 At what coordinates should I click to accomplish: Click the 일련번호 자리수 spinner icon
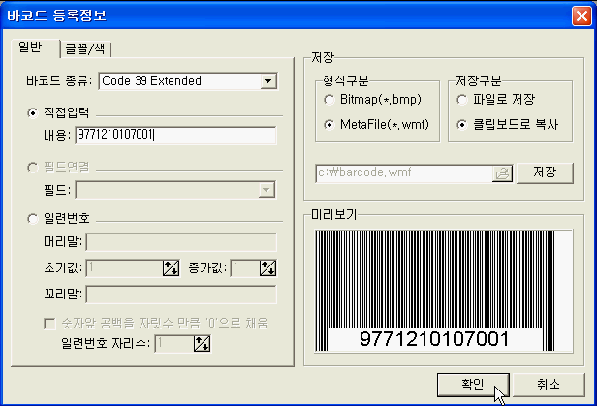(x=203, y=344)
